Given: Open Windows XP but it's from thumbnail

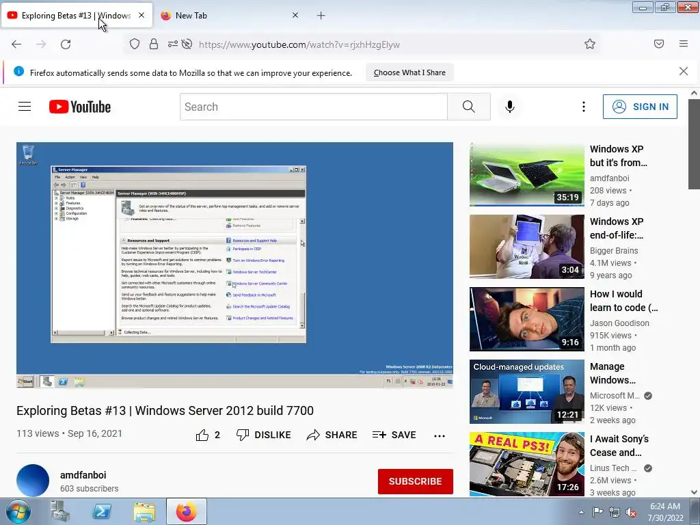Looking at the screenshot, I should [x=527, y=174].
